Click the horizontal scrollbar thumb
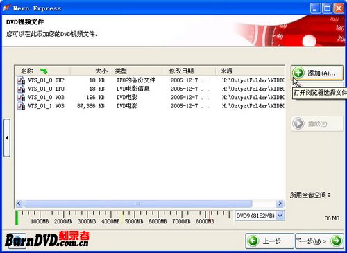347x253 pixels. 138,204
